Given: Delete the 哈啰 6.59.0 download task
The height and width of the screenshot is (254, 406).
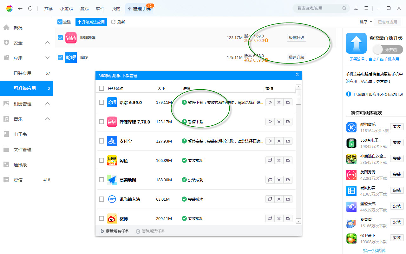Looking at the screenshot, I should click(x=279, y=102).
